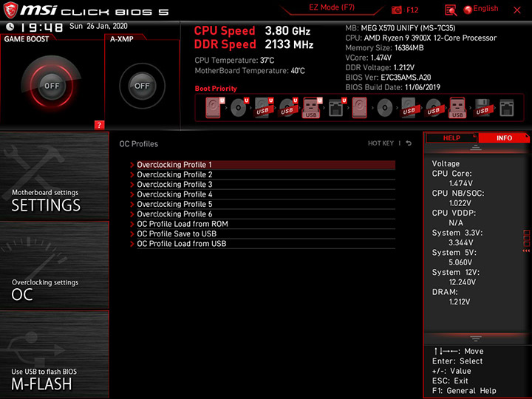Select the legacy USB CD/DVD boot icon
The width and height of the screenshot is (532, 399).
coord(433,108)
